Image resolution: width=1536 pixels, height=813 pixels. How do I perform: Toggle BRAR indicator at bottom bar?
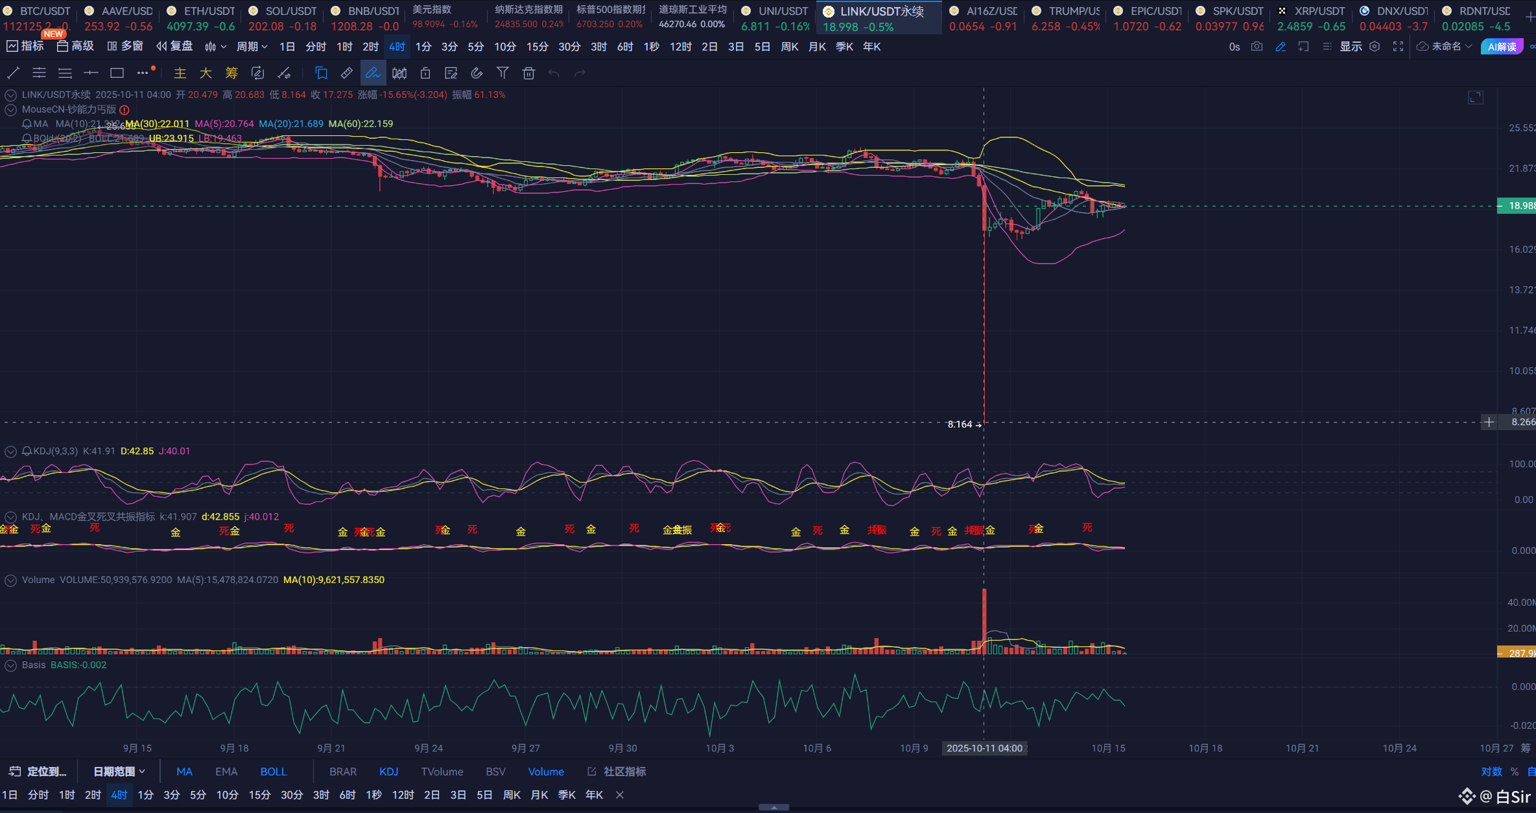click(343, 772)
